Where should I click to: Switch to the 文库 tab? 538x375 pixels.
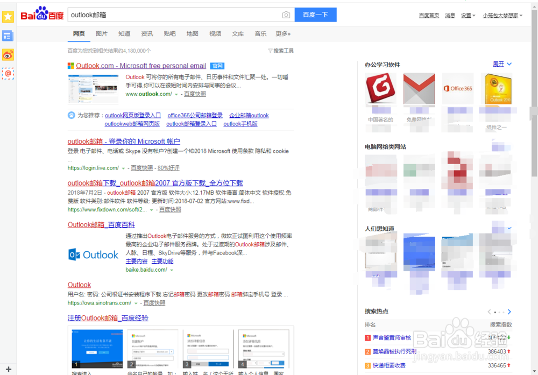pos(238,33)
